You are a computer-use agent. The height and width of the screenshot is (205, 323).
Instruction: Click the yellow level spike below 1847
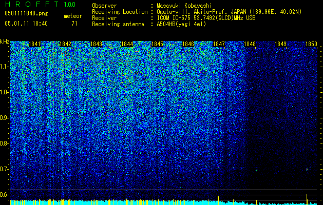pyautogui.click(x=218, y=200)
